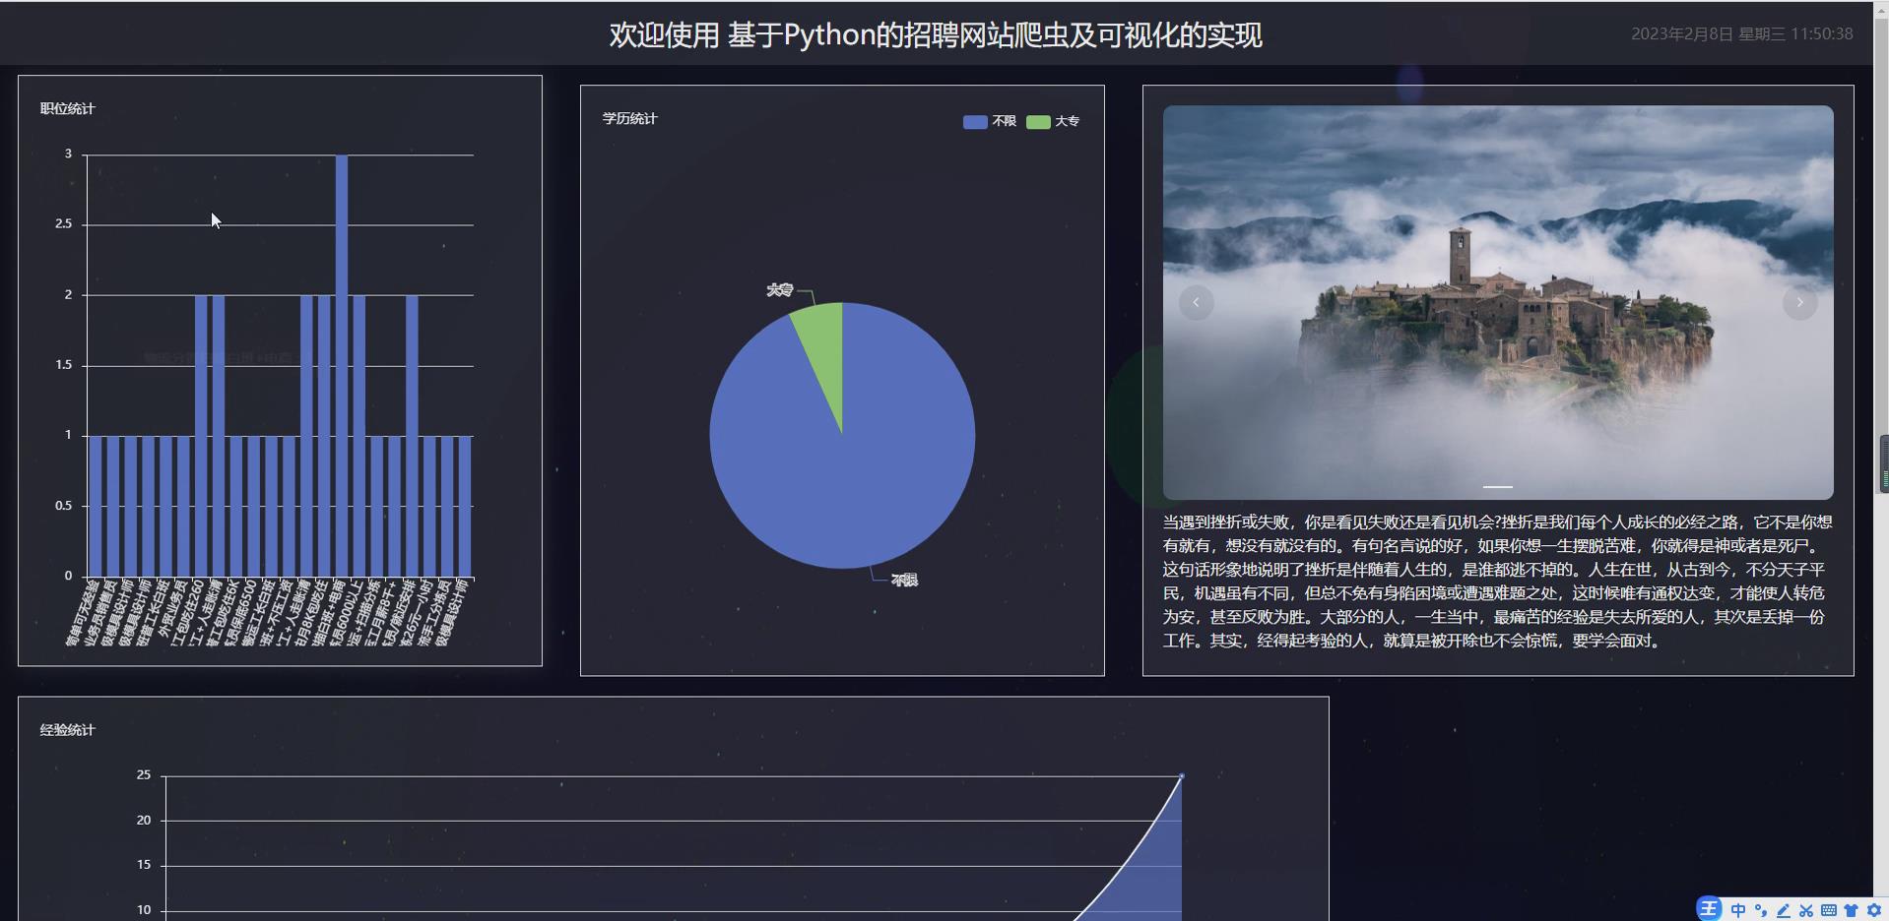Click the scissors screenshot icon in IME bar
The image size is (1889, 921).
click(1806, 910)
